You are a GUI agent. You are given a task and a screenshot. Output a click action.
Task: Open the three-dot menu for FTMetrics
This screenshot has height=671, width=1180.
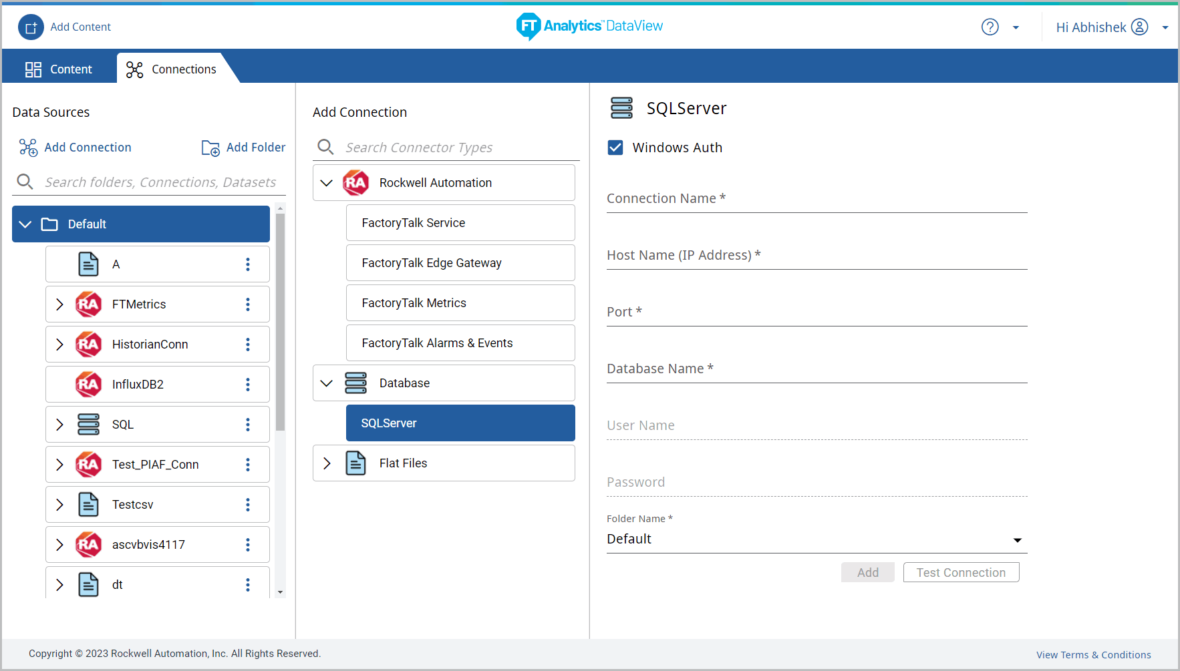pos(248,304)
